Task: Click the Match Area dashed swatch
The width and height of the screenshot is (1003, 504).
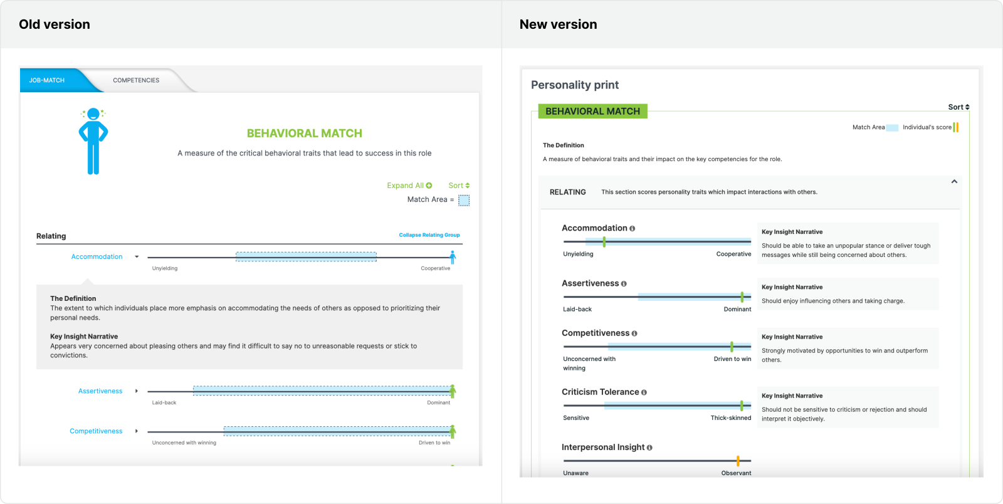Action: click(464, 200)
